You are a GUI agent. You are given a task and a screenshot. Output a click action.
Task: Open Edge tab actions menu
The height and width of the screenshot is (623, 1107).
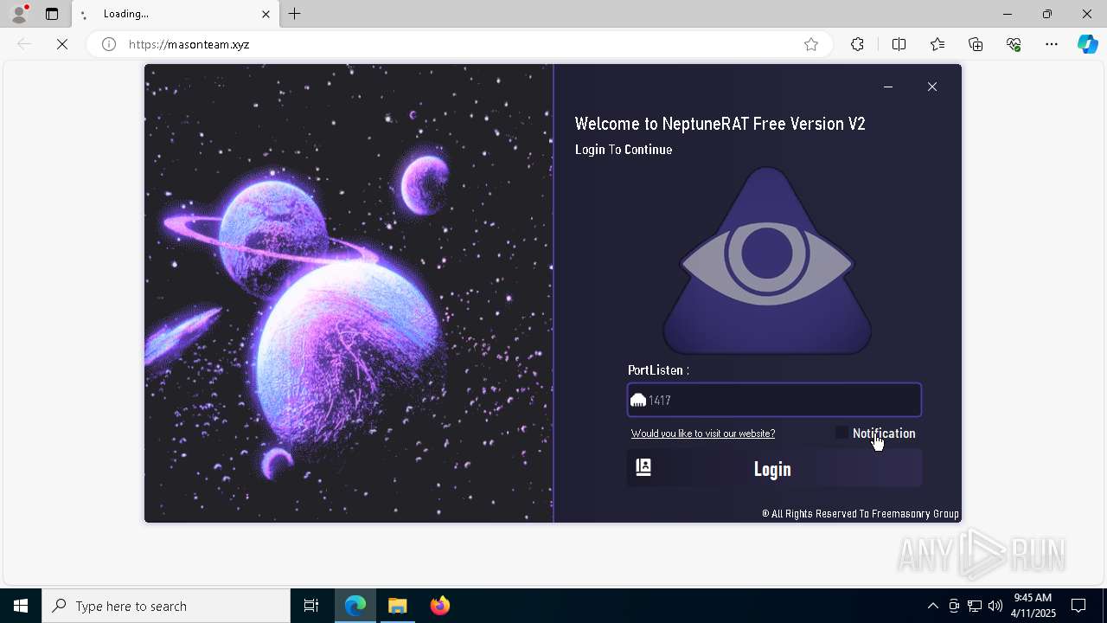coord(52,14)
